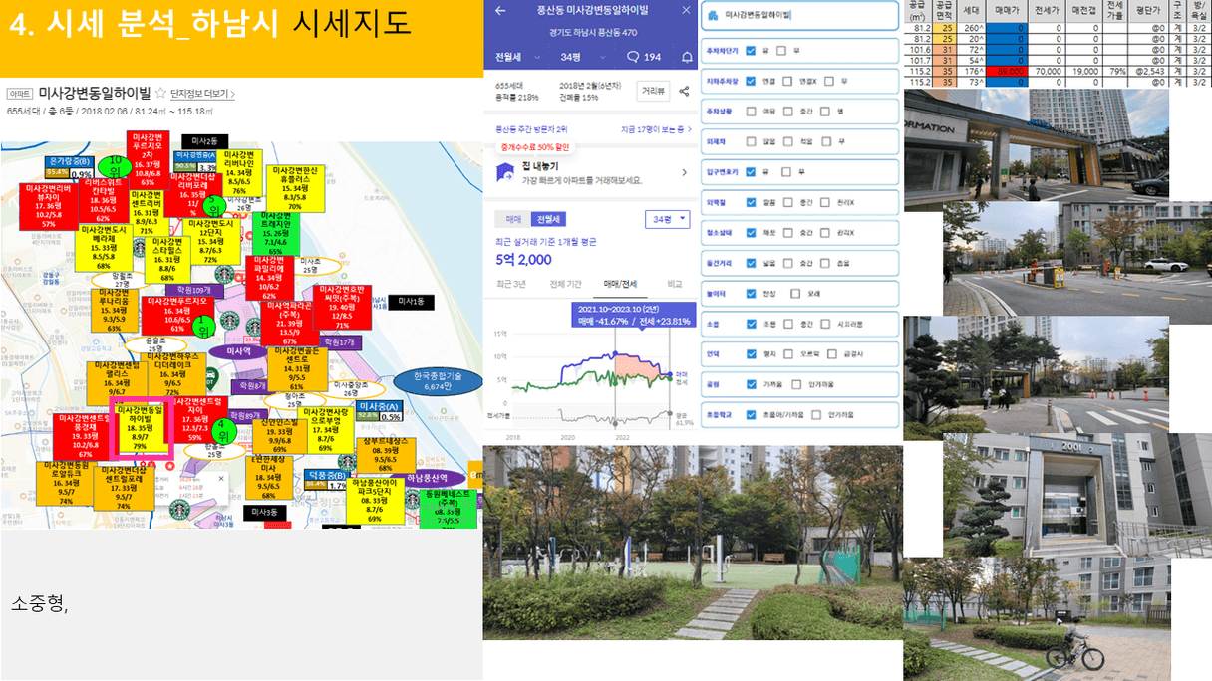Go back using the header arrow
Image resolution: width=1212 pixels, height=681 pixels.
tap(499, 10)
